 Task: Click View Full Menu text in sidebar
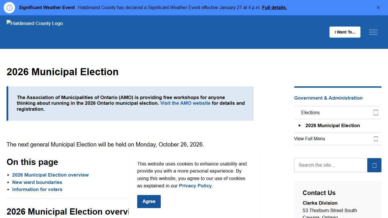click(x=310, y=139)
